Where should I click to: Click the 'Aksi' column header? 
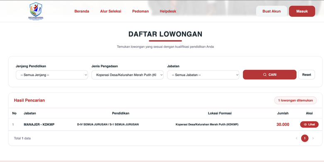coord(309,113)
